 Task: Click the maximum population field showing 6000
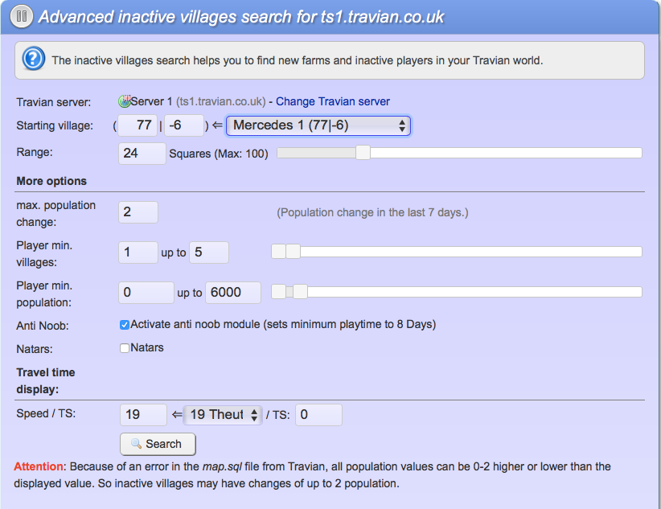pos(233,292)
